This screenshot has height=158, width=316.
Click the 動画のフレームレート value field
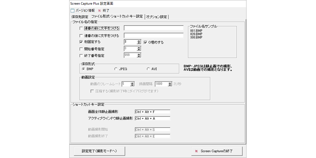(126, 84)
